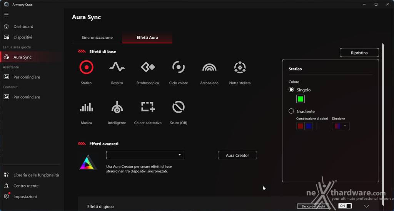Open the Effetti avanzati dropdown

pyautogui.click(x=145, y=155)
